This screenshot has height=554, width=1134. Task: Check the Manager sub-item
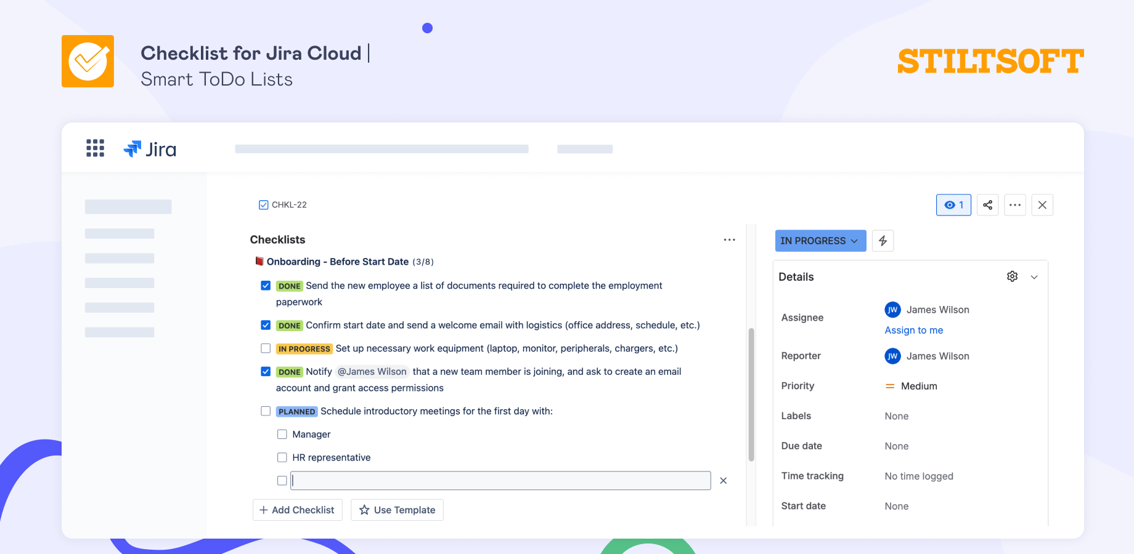coord(282,435)
